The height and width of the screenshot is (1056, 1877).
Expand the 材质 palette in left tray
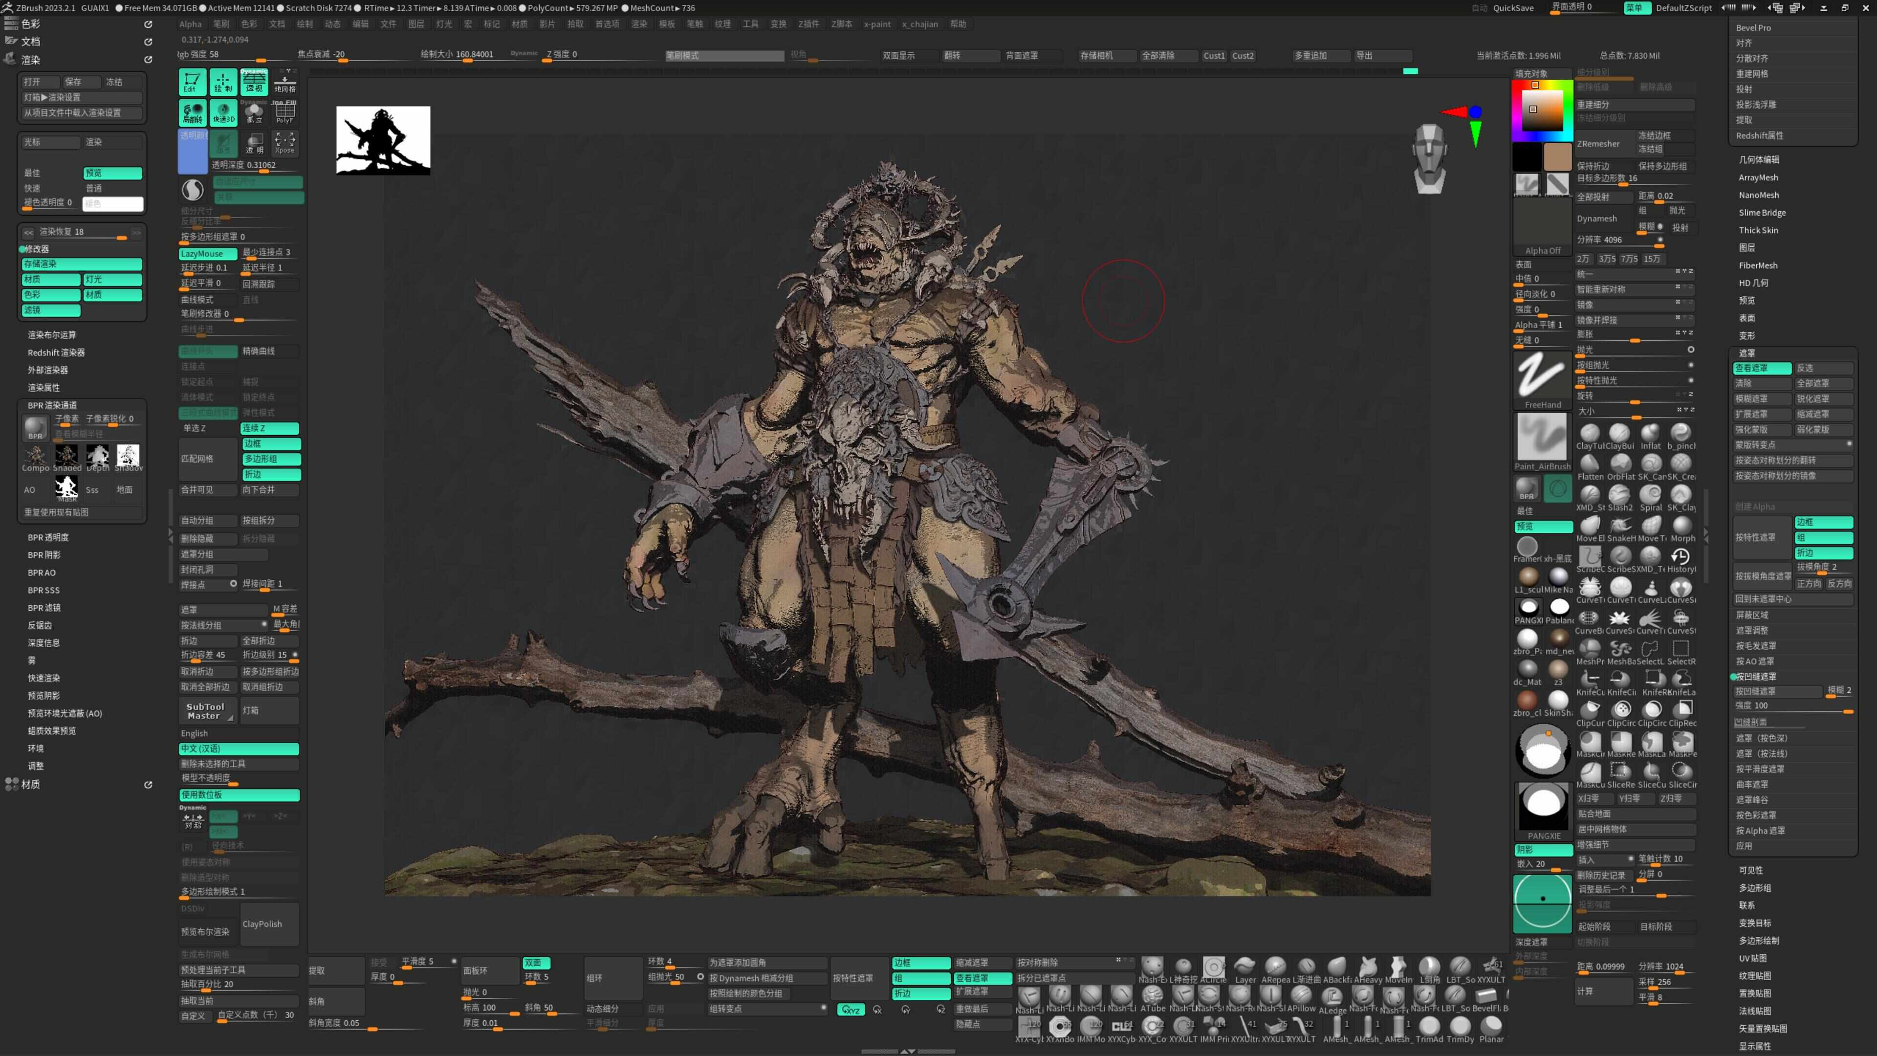coord(31,784)
